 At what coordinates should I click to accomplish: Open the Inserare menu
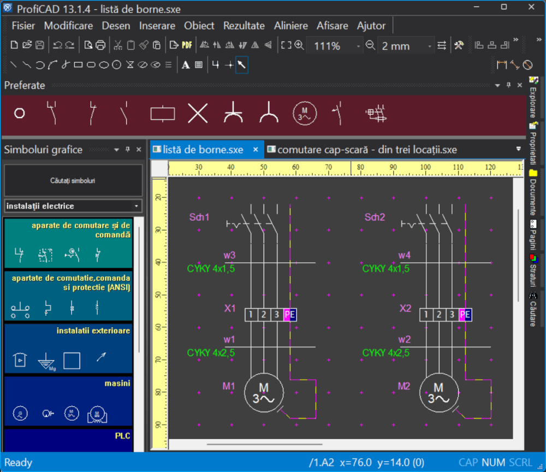tap(157, 26)
